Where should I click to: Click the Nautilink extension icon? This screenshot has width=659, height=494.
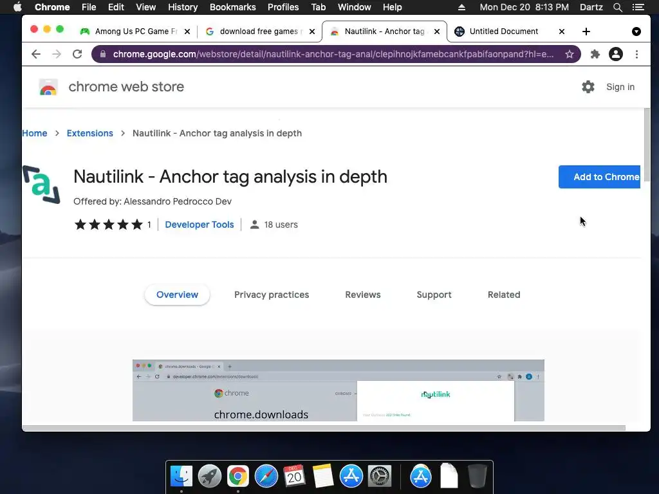click(x=41, y=185)
